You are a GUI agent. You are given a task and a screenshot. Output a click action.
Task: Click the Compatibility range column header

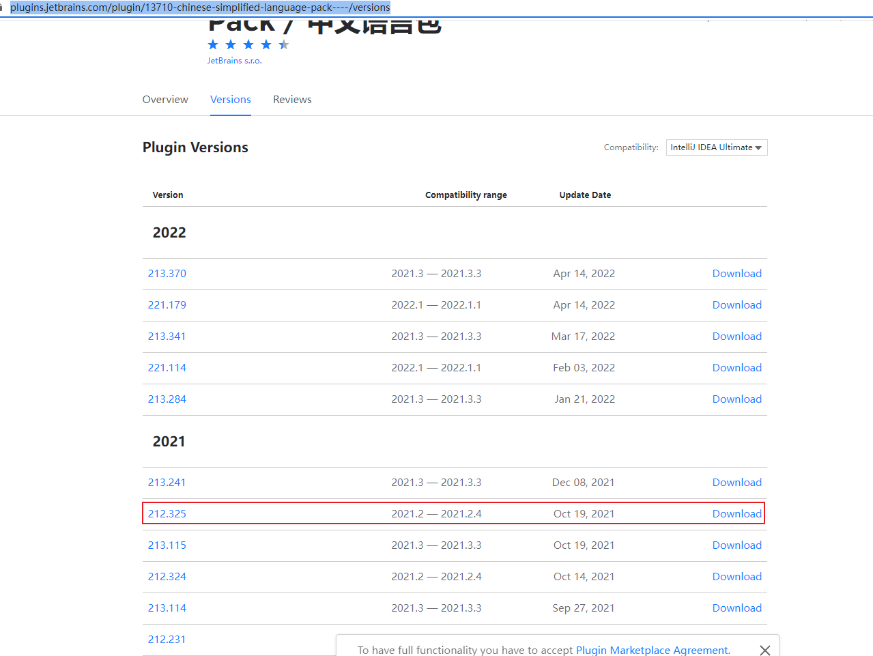pos(466,195)
